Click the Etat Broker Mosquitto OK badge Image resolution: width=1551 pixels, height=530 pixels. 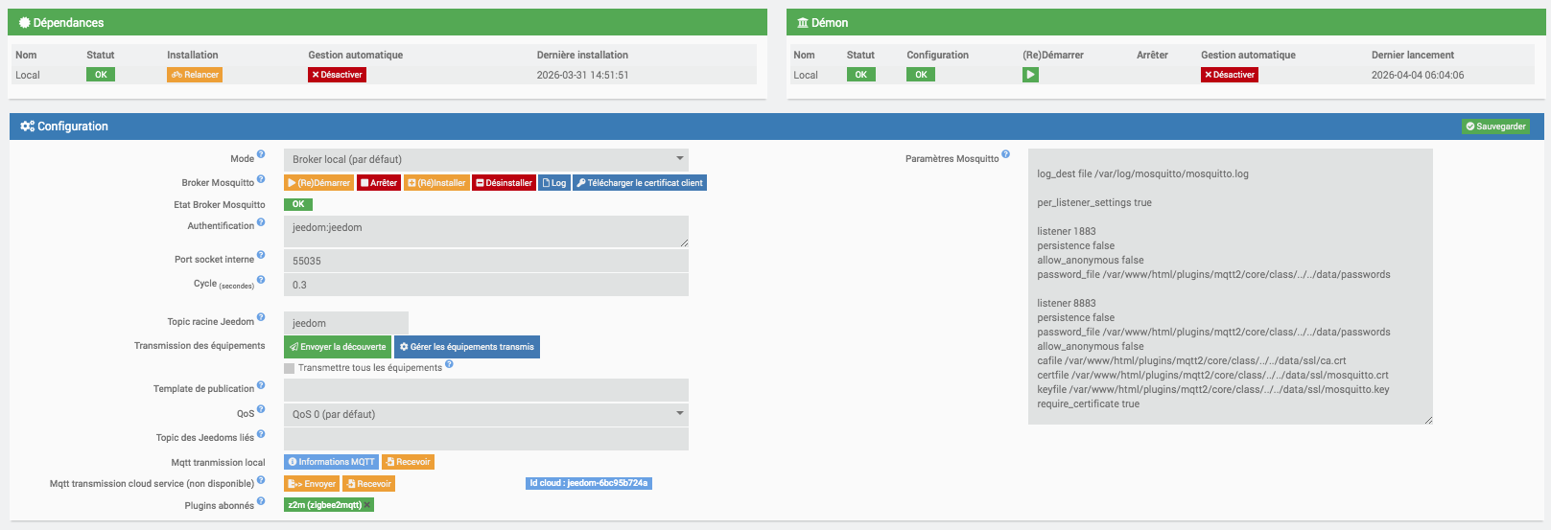click(298, 204)
